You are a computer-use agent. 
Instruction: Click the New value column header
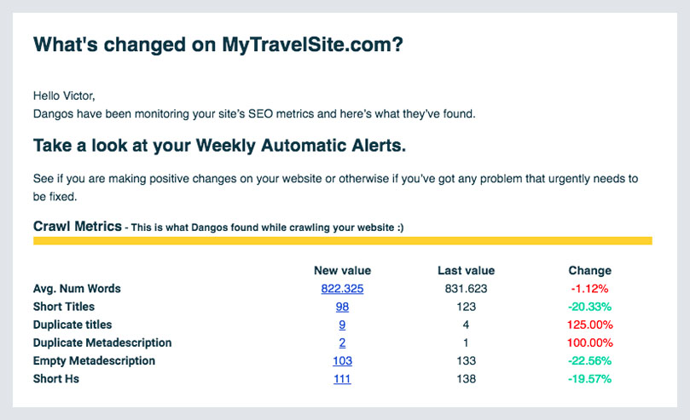pyautogui.click(x=342, y=271)
